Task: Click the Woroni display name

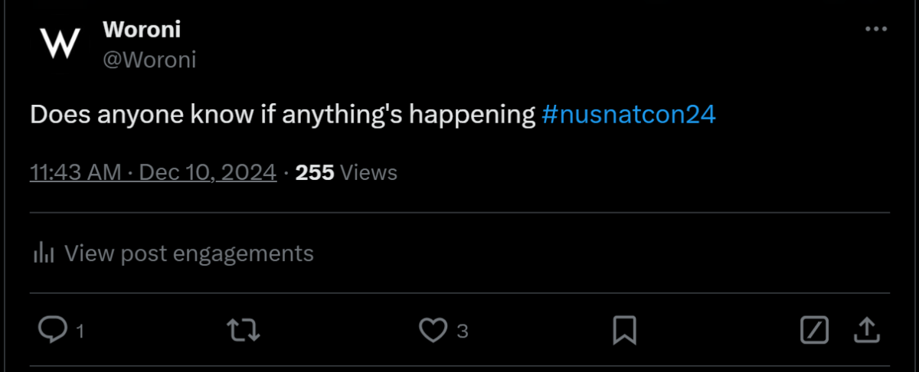Action: tap(142, 29)
